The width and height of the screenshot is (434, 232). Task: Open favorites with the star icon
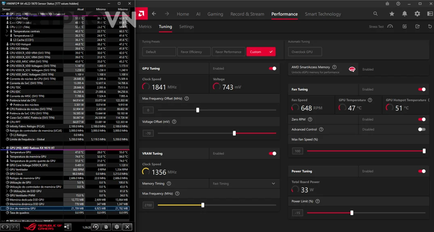392,14
